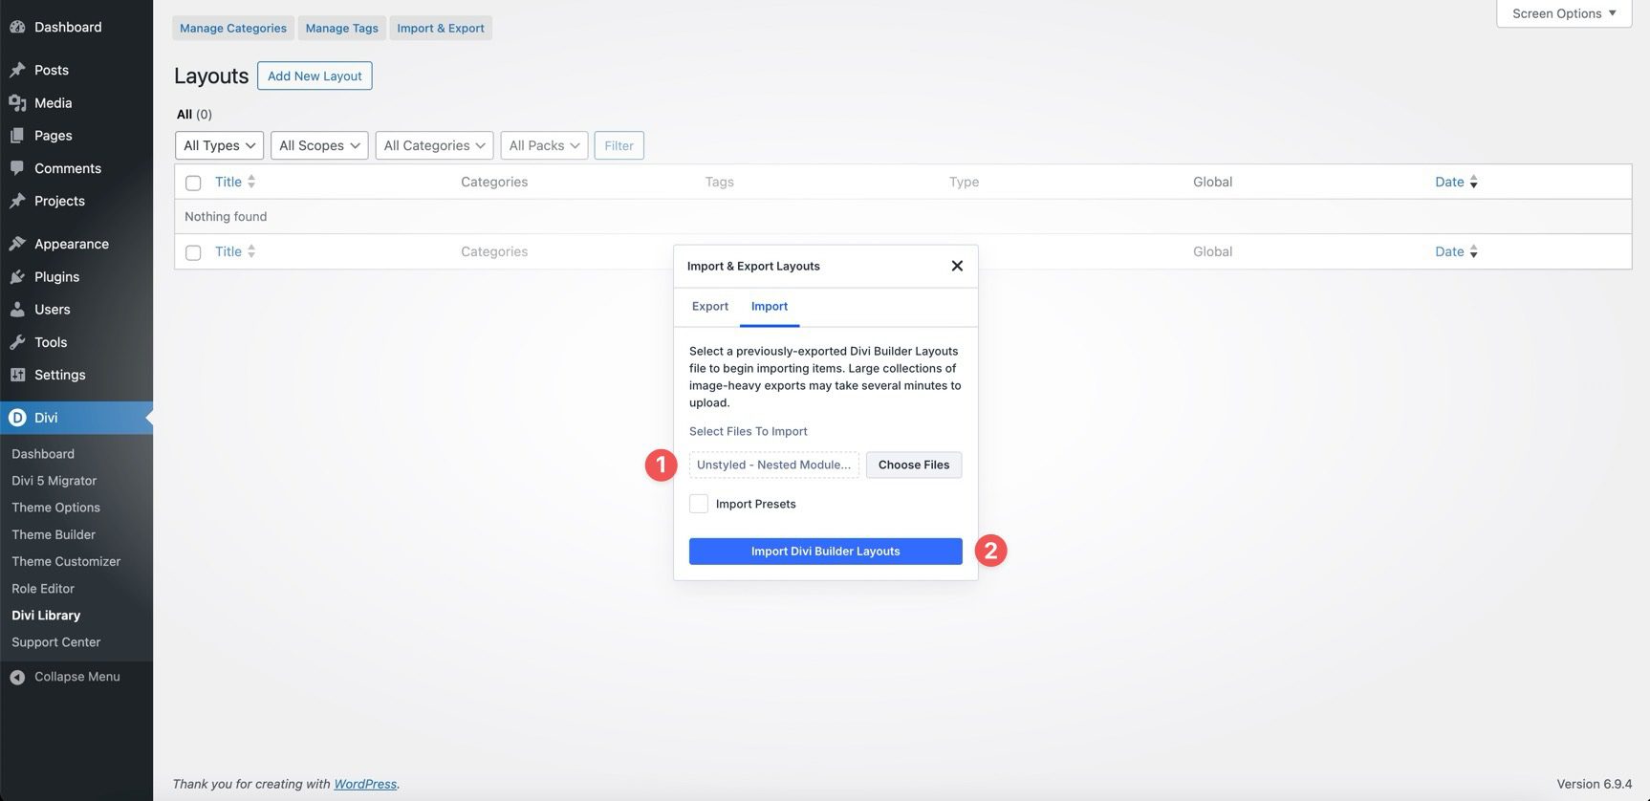Open Theme Options submenu item
1650x801 pixels.
tap(55, 508)
